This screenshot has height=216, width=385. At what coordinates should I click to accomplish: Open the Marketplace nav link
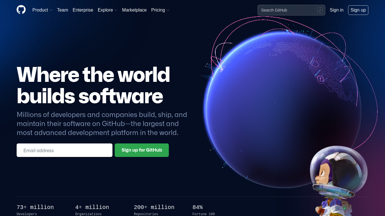tap(134, 10)
